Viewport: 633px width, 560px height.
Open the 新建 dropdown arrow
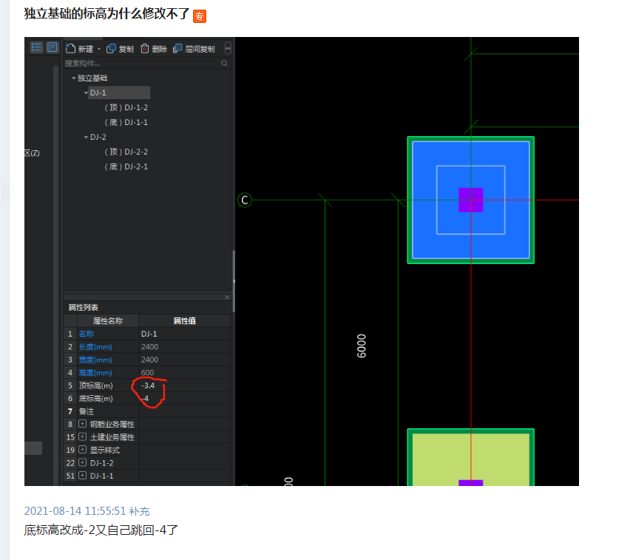pos(99,49)
